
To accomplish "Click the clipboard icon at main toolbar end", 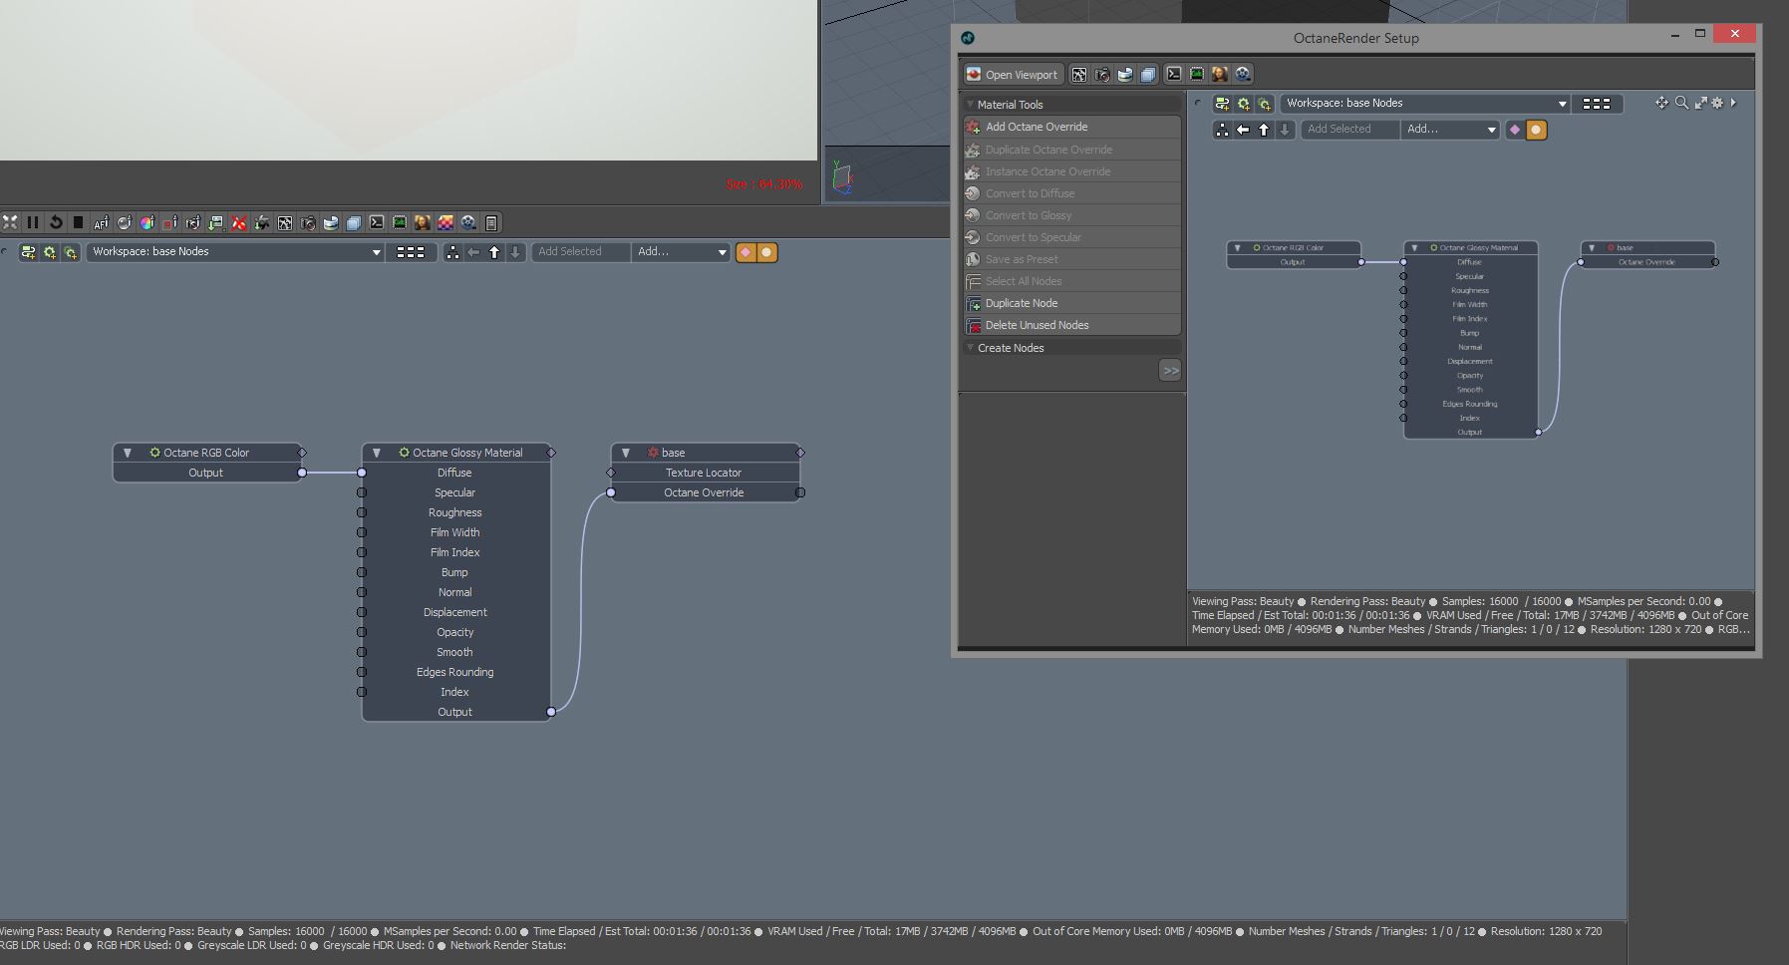I will pyautogui.click(x=491, y=222).
